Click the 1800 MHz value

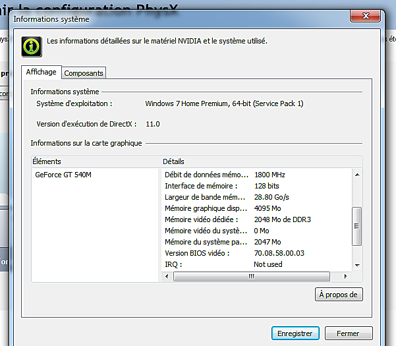[269, 175]
